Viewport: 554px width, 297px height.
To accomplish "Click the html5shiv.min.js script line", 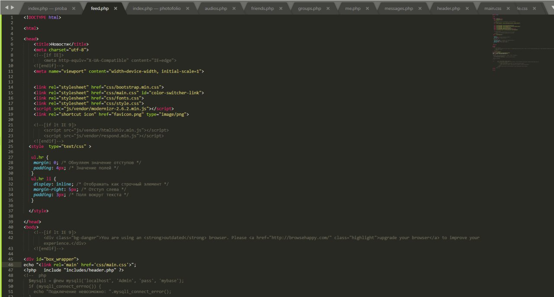I will [x=106, y=131].
